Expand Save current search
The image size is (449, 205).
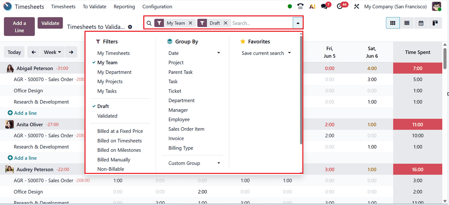266,53
